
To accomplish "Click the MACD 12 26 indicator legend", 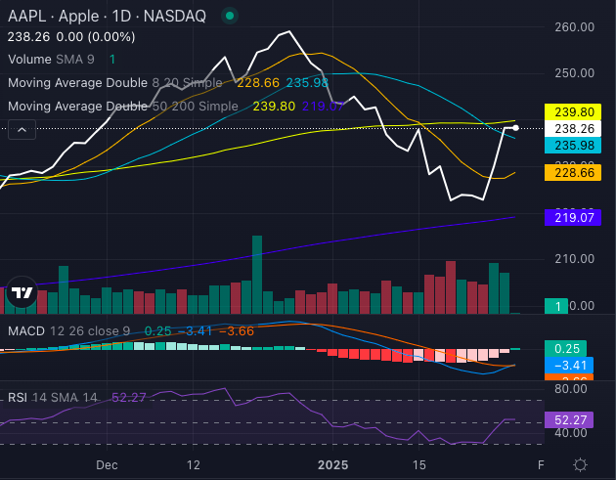I will (x=66, y=331).
